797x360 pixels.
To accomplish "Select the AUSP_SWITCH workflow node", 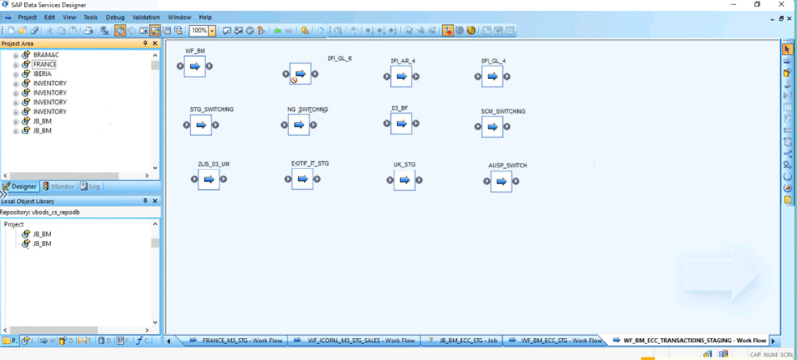I will point(501,181).
